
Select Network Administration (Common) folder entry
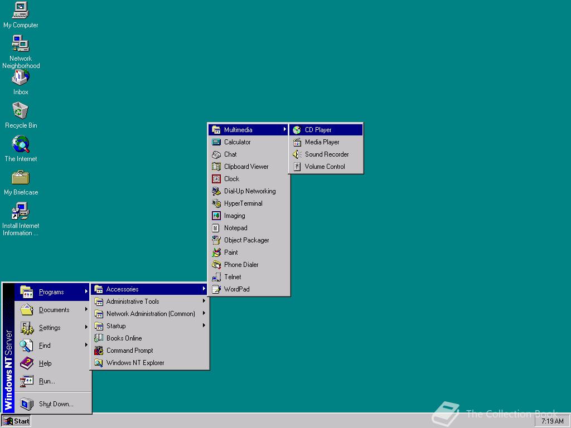point(149,314)
